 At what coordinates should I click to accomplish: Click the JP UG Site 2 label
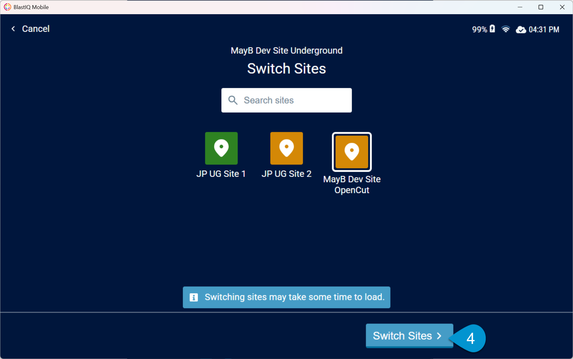pyautogui.click(x=286, y=174)
